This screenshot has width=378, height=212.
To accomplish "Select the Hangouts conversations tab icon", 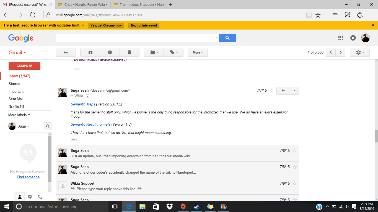I will point(30,197).
